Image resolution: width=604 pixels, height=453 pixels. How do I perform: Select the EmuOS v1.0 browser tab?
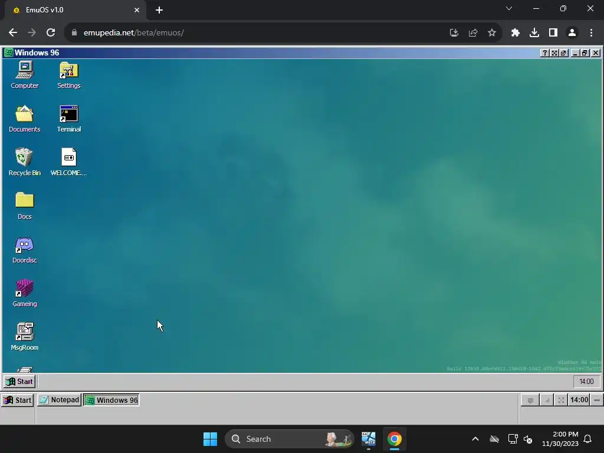[x=75, y=10]
